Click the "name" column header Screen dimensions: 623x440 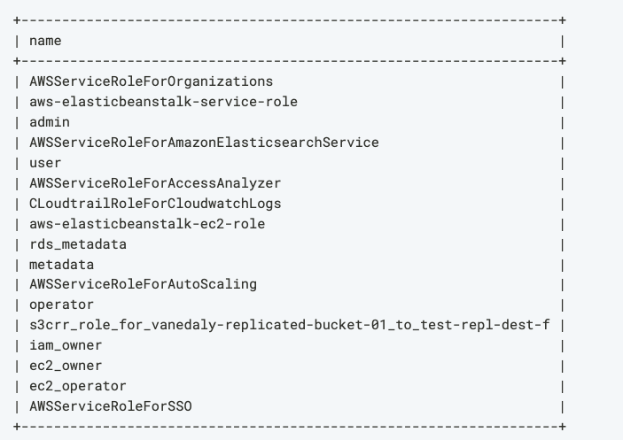(x=45, y=41)
